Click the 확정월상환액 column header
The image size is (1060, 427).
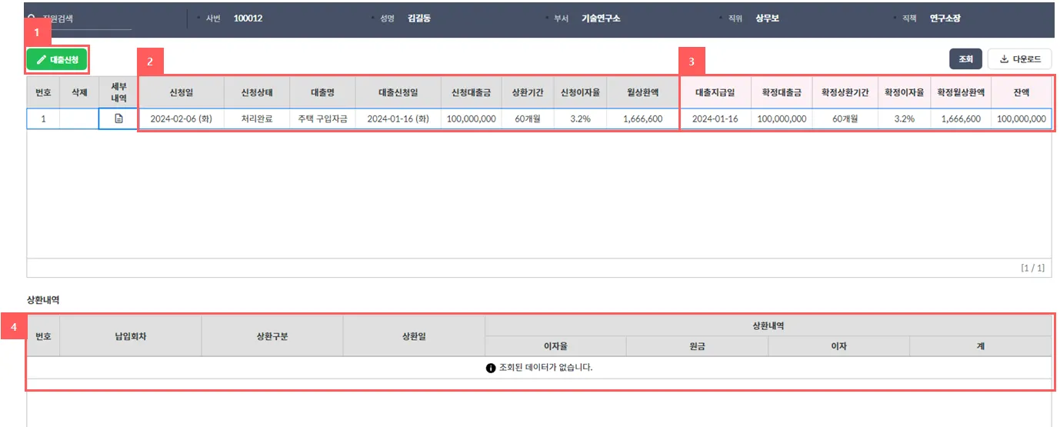pyautogui.click(x=961, y=92)
